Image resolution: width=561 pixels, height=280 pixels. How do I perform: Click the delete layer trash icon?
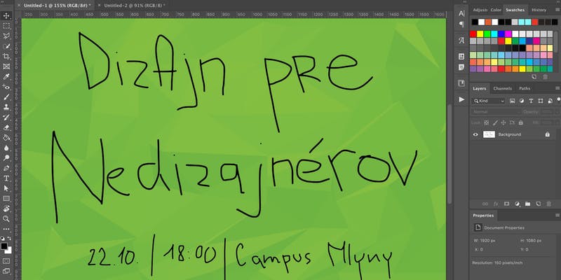pos(548,204)
